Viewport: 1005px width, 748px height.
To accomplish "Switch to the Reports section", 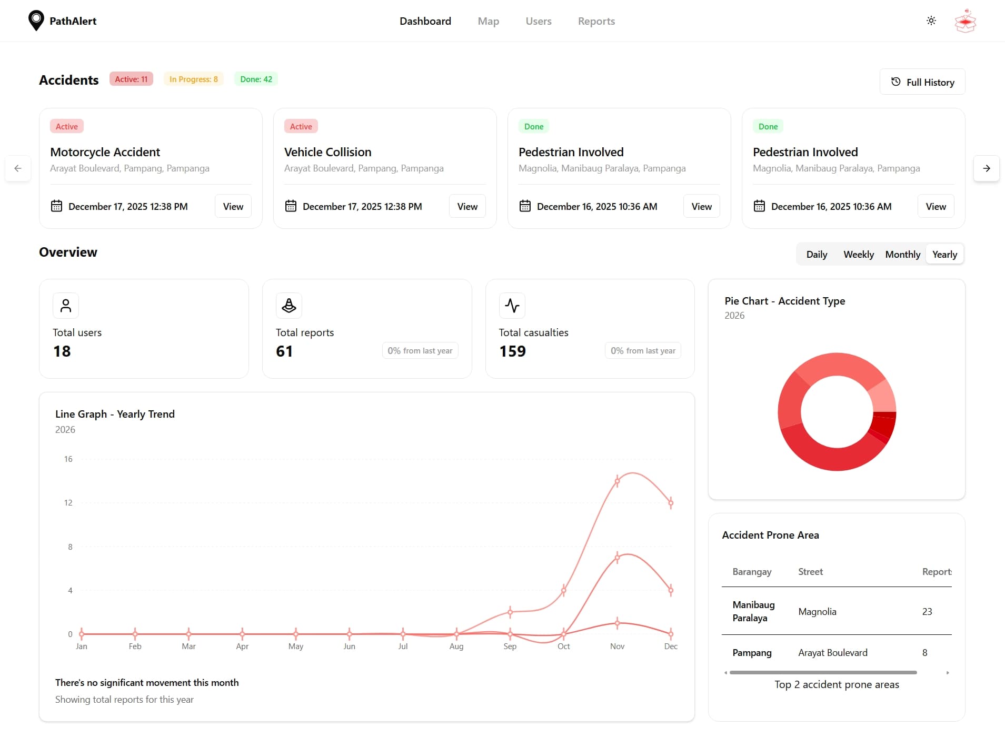I will pyautogui.click(x=596, y=21).
